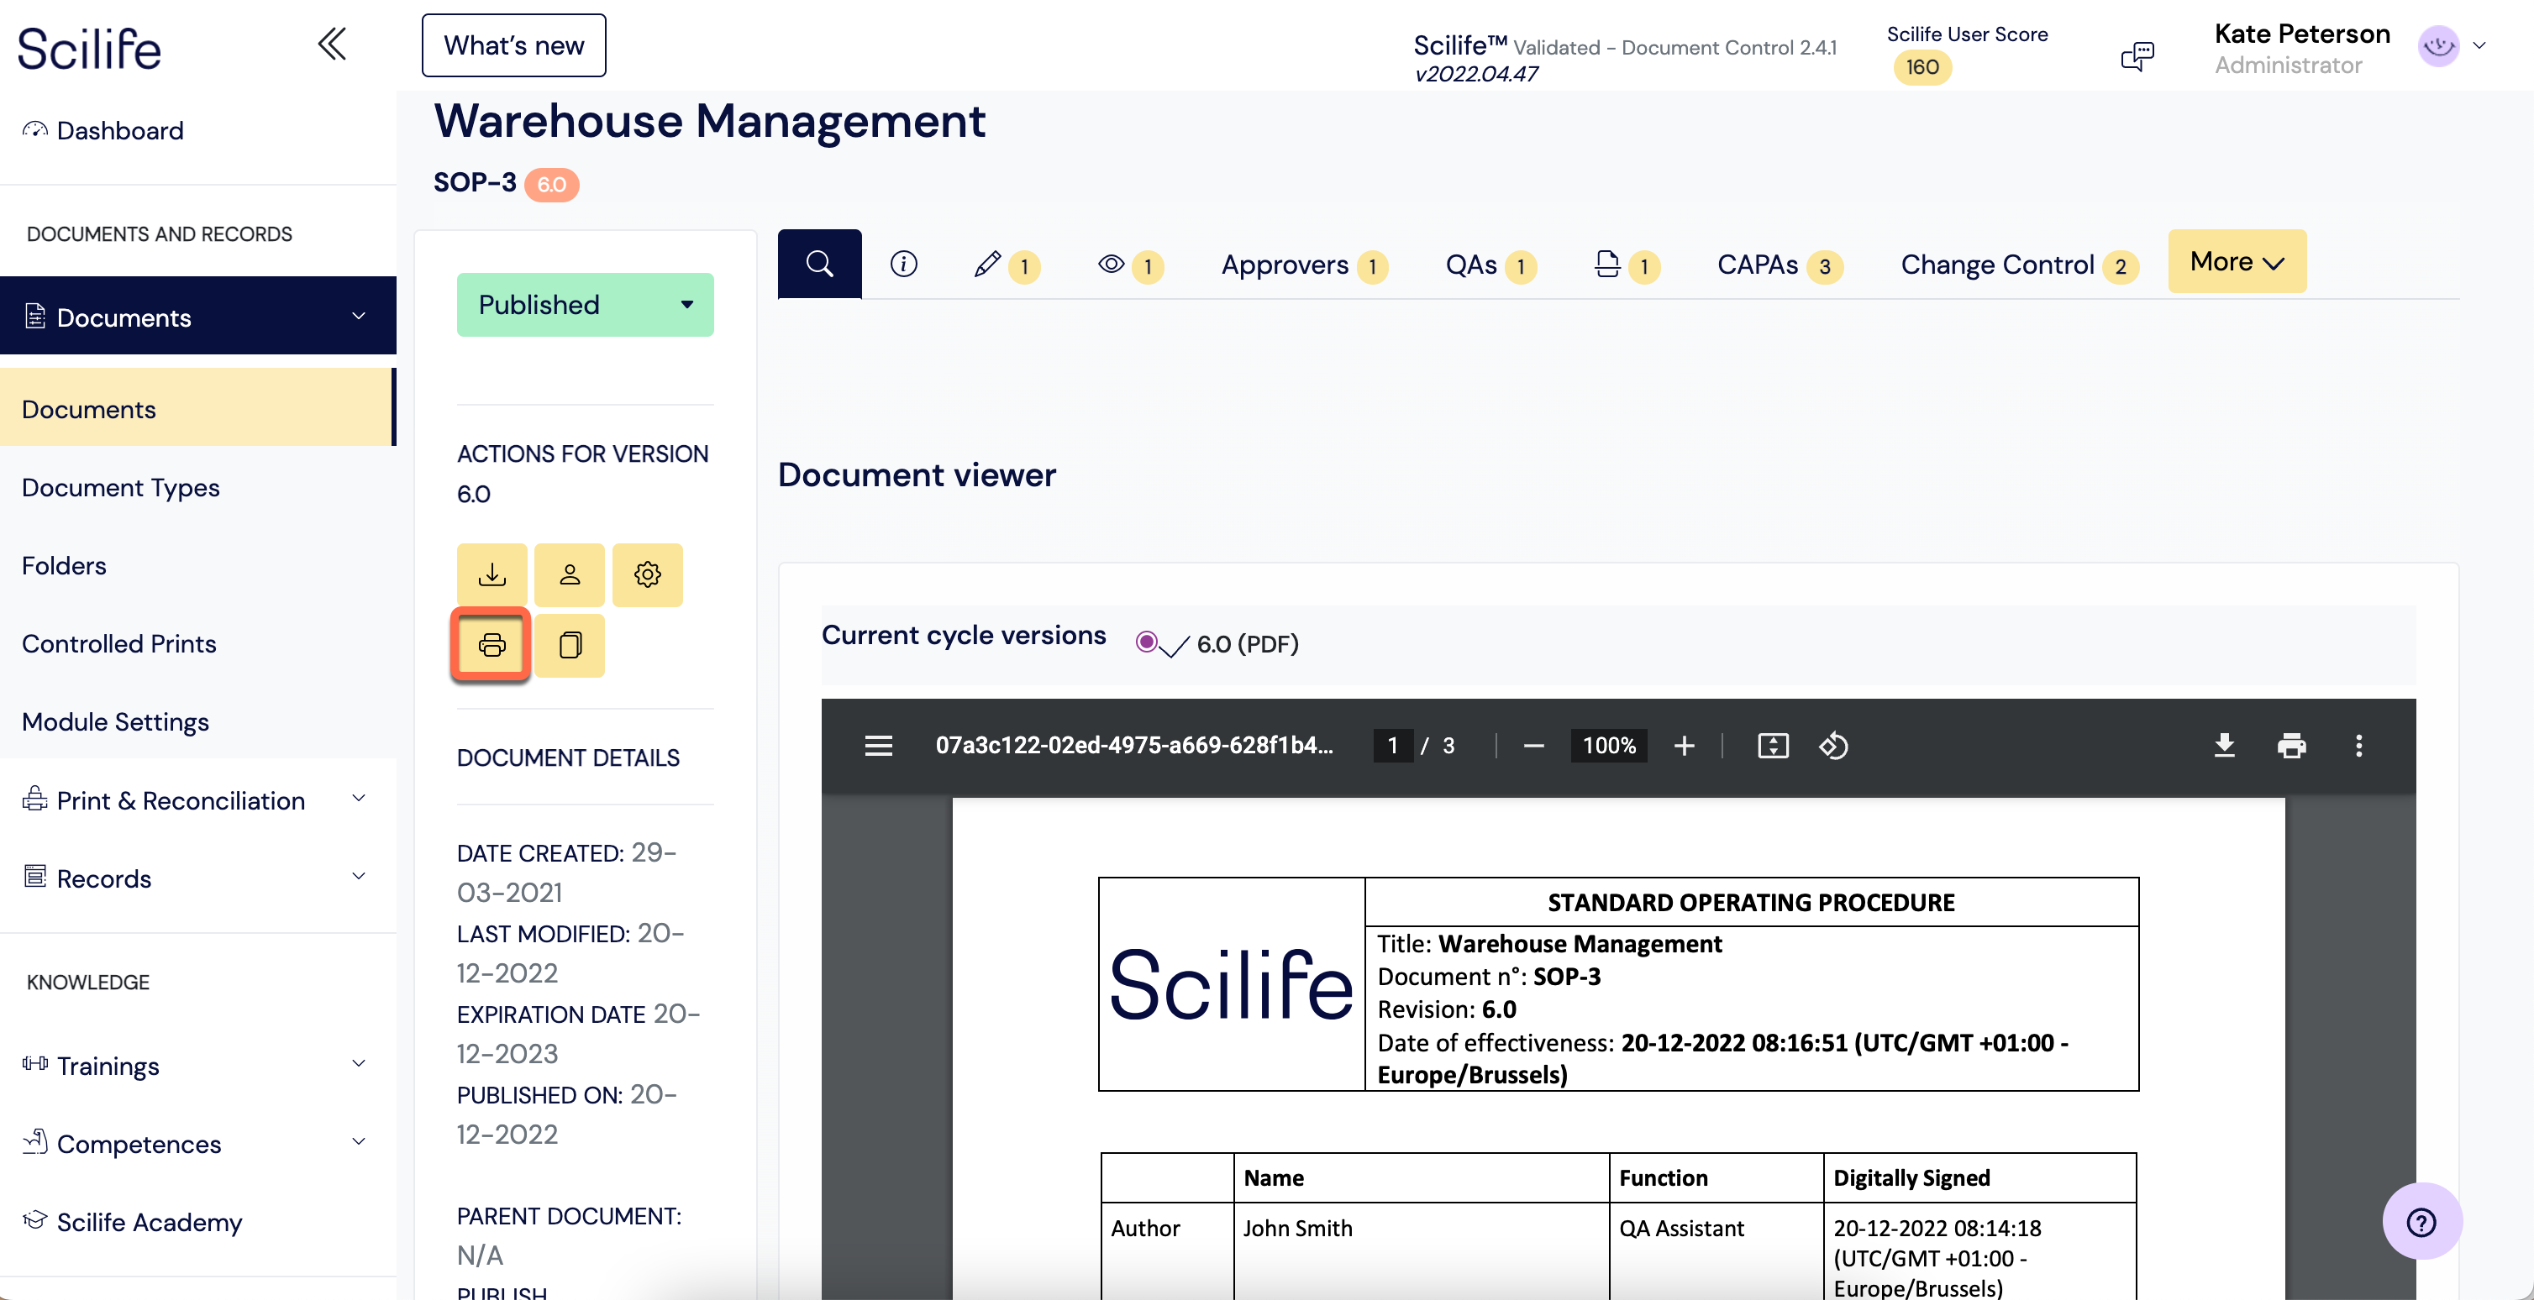Expand Print & Reconciliation section
2534x1300 pixels.
pos(197,800)
